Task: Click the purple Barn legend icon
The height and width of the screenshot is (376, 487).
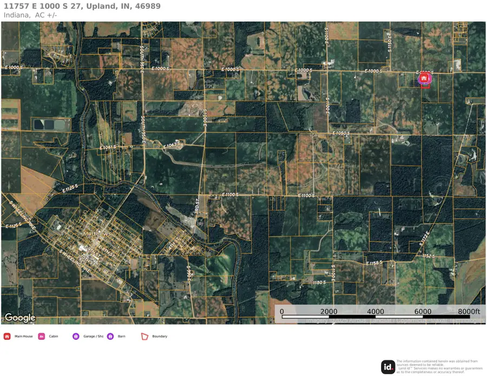Action: [x=110, y=336]
